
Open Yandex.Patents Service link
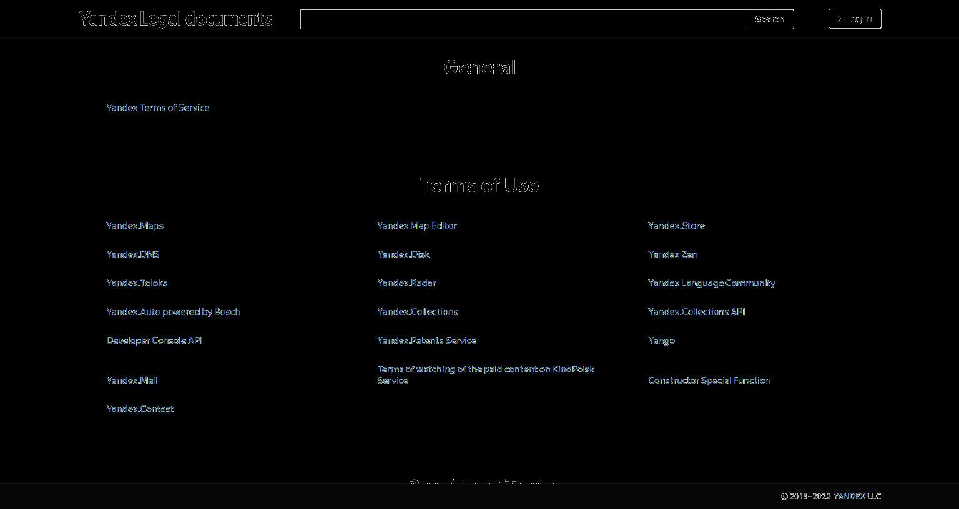426,341
